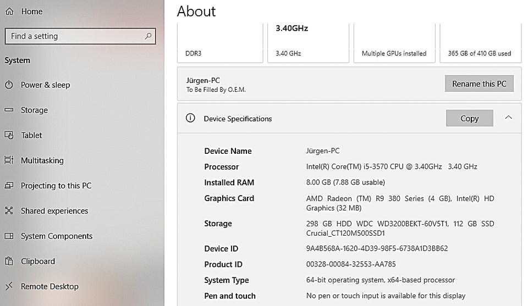Click the search magnifier icon
Viewport: 528px width, 306px height.
(148, 36)
